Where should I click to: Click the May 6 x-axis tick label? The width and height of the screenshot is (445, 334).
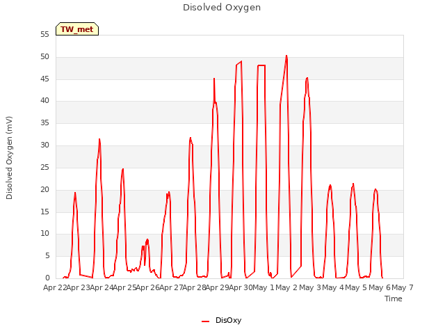(x=380, y=287)
